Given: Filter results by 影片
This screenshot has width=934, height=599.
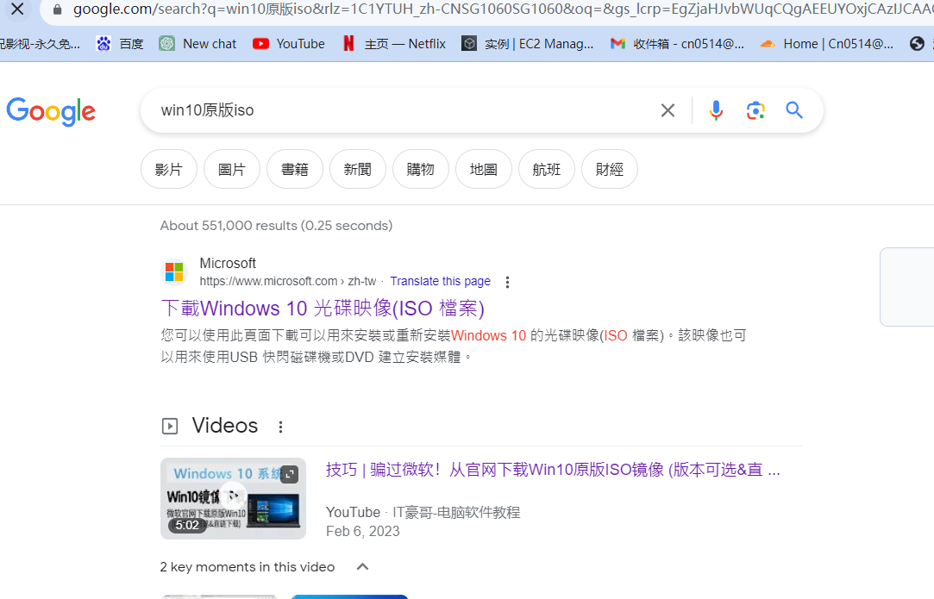Looking at the screenshot, I should pos(168,169).
